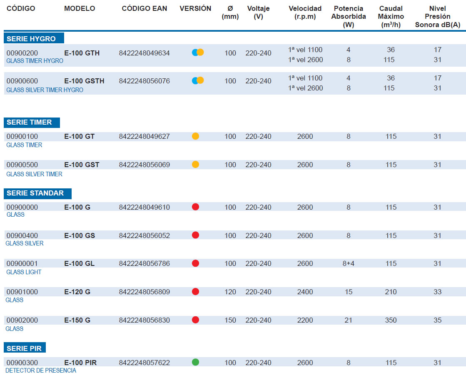Screen dimensions: 466x378
Task: Click the red version dot for E-120 G
Action: pos(196,292)
